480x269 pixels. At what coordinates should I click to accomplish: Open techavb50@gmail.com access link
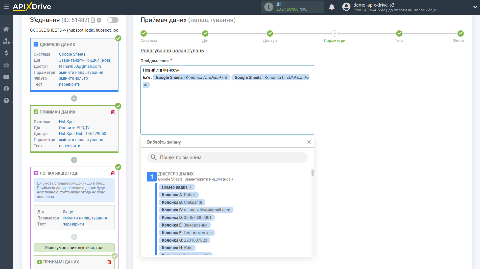click(x=80, y=66)
